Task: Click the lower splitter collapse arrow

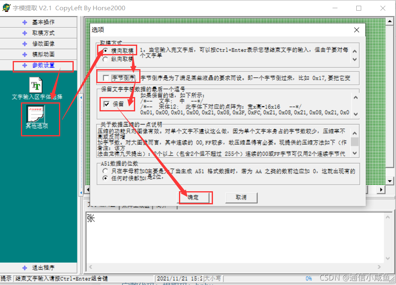Action: coord(81,192)
